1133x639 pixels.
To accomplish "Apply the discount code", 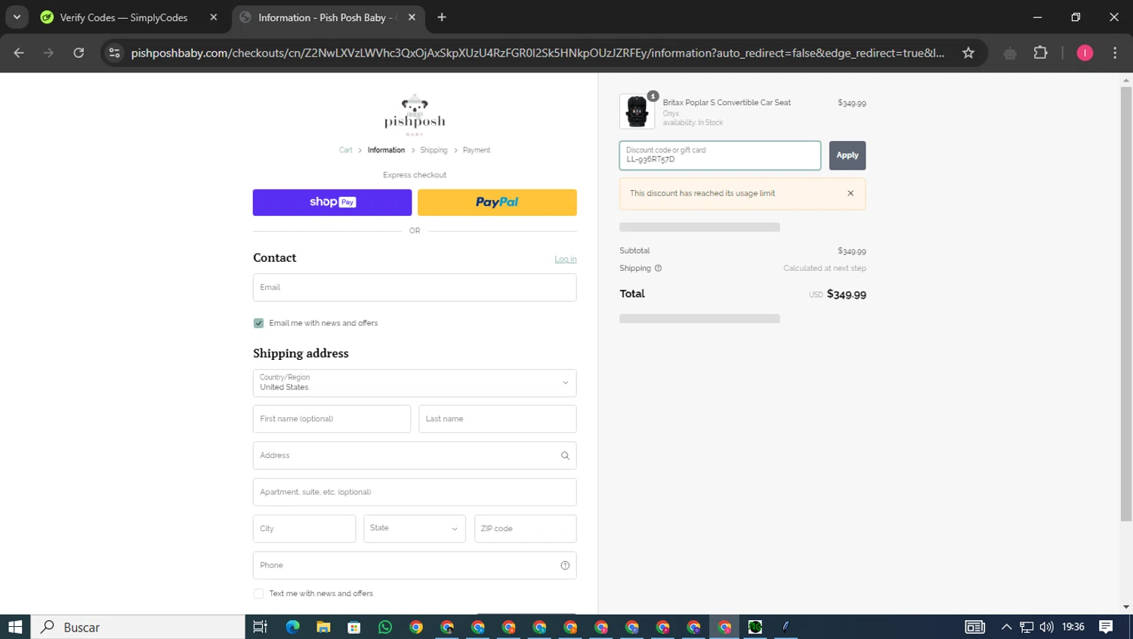I will point(847,155).
